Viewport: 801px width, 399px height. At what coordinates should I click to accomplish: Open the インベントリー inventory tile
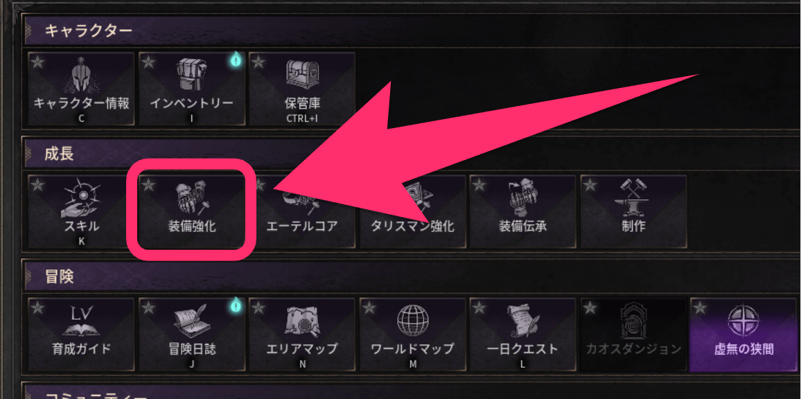(192, 89)
